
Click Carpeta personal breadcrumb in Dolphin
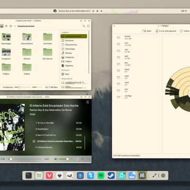26,26
